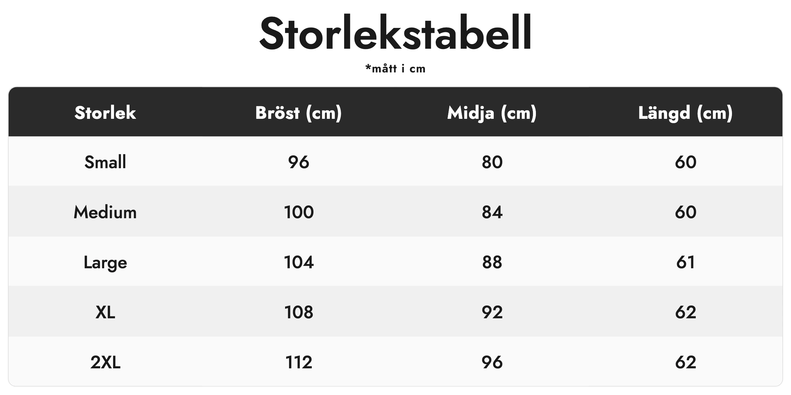Click the Small chest value 96
791x395 pixels.
pyautogui.click(x=299, y=162)
